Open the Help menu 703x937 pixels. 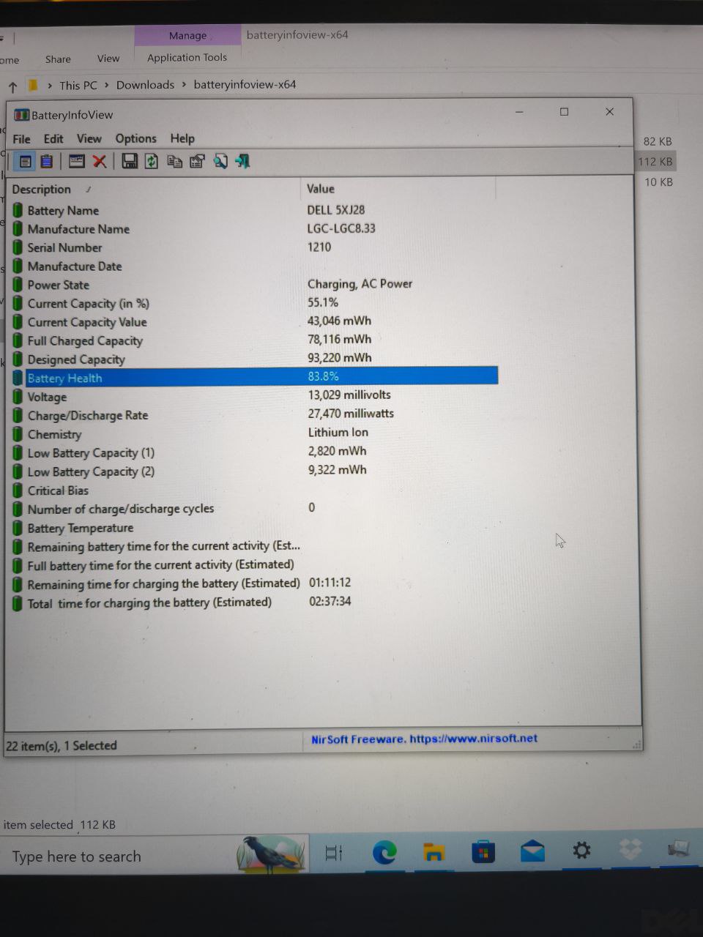(182, 138)
